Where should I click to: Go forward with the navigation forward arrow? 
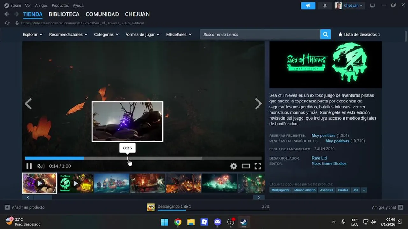click(16, 14)
